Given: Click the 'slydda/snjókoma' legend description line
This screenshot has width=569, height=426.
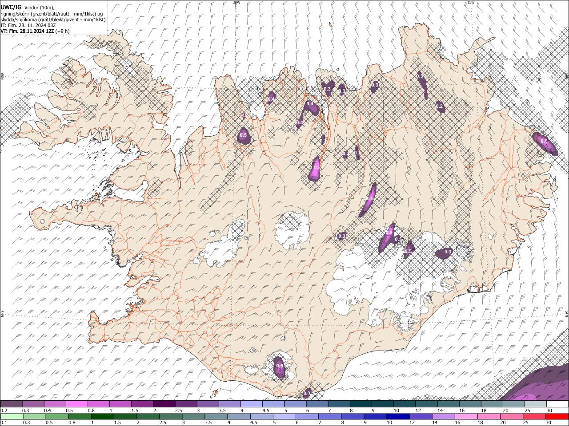Looking at the screenshot, I should coord(53,20).
